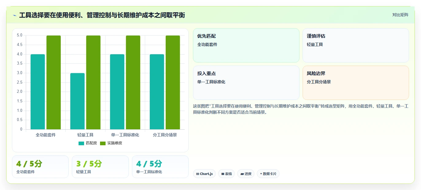Click the 谨慎评估 card heading

click(316, 36)
